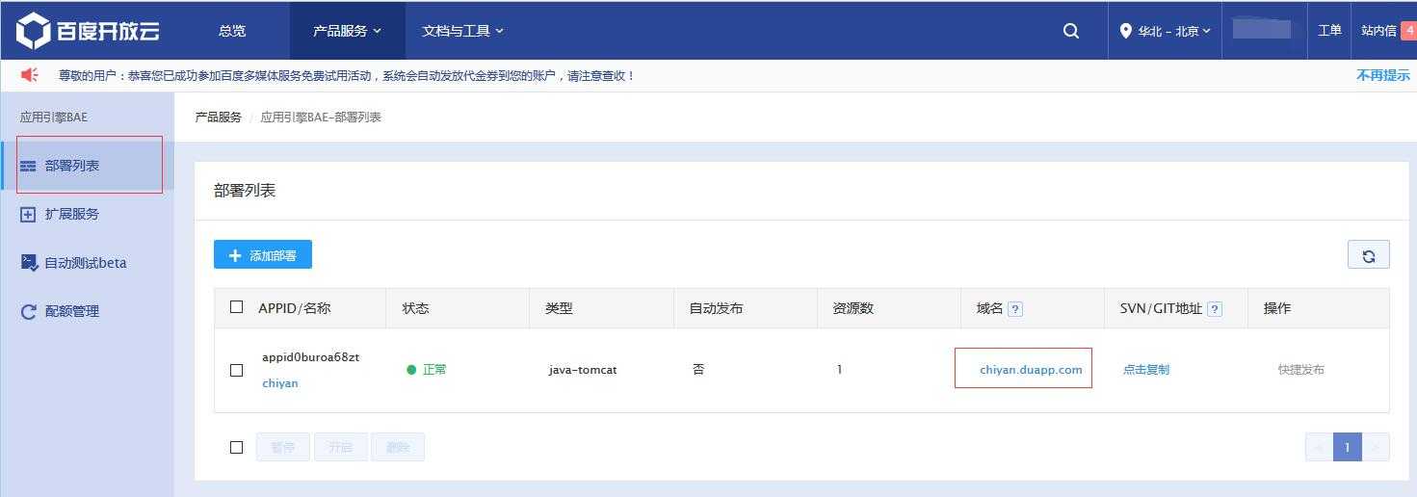1417x497 pixels.
Task: Click the 暂停 button
Action: point(283,447)
